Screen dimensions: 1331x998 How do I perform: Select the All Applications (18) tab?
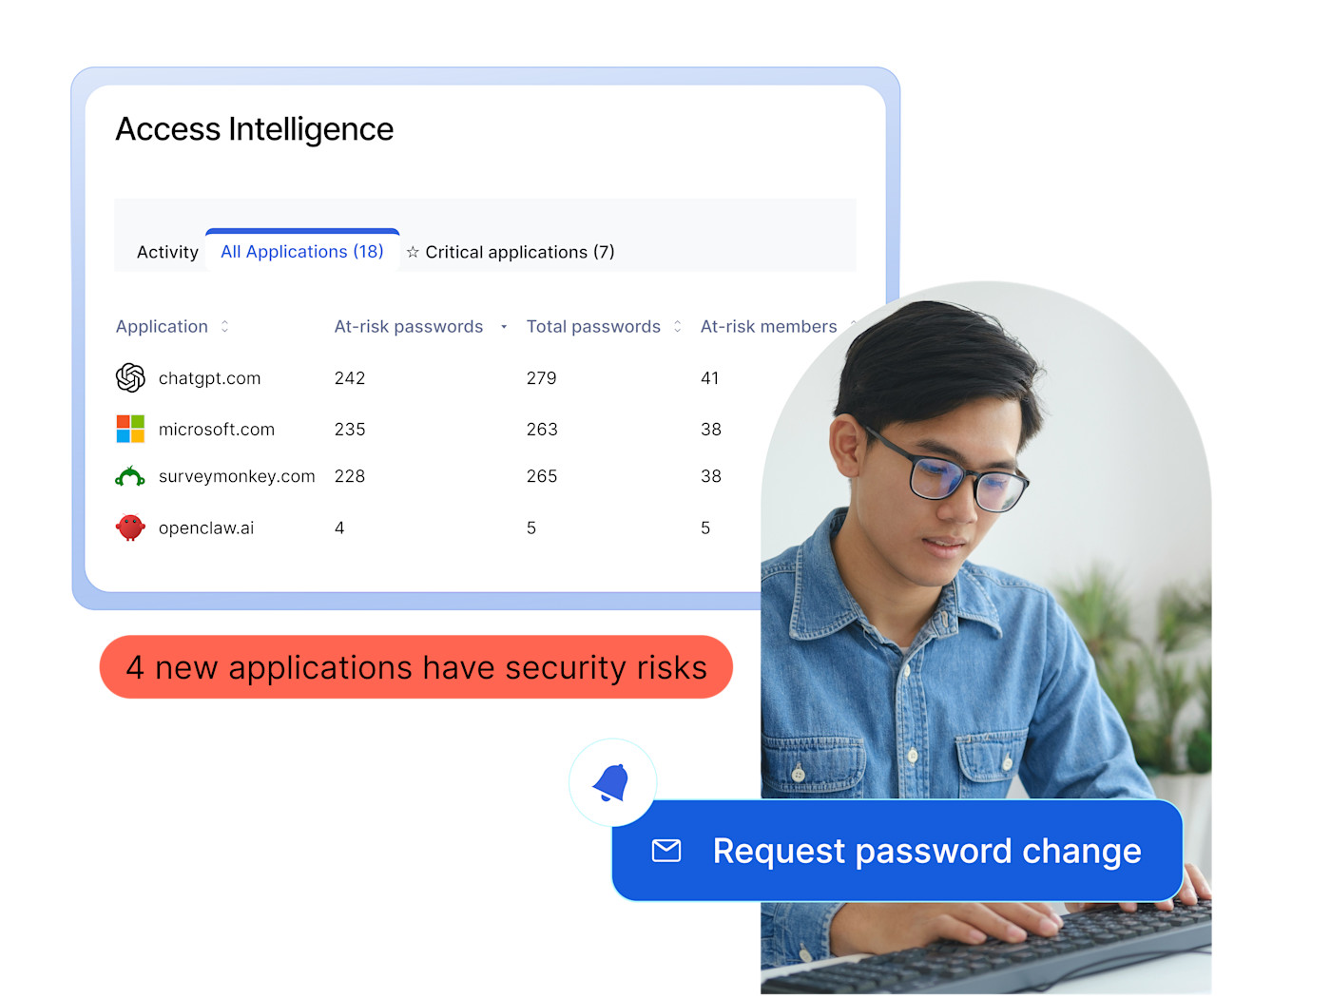[x=302, y=251]
